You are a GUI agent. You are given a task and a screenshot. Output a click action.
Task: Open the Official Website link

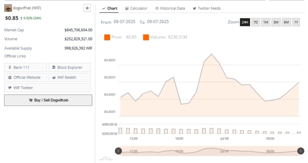(x=25, y=77)
